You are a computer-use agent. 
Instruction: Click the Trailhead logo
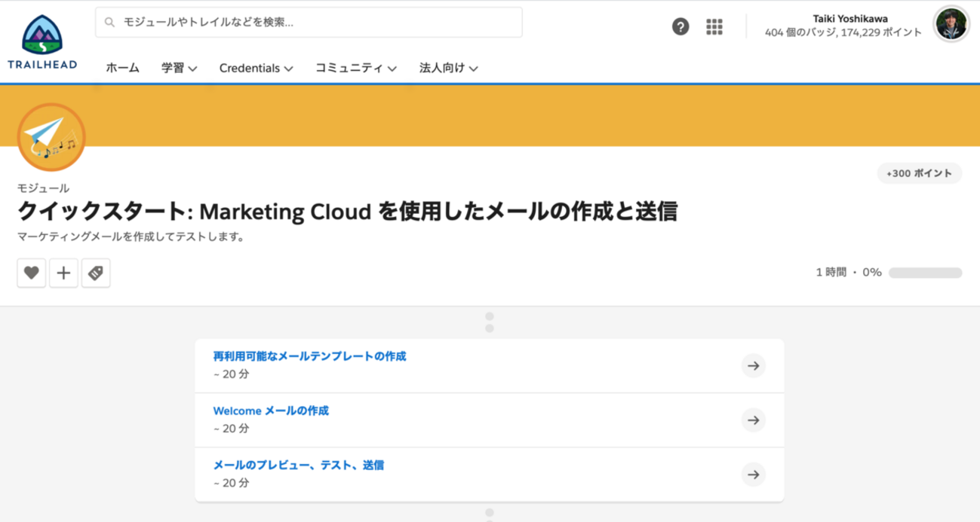(42, 43)
